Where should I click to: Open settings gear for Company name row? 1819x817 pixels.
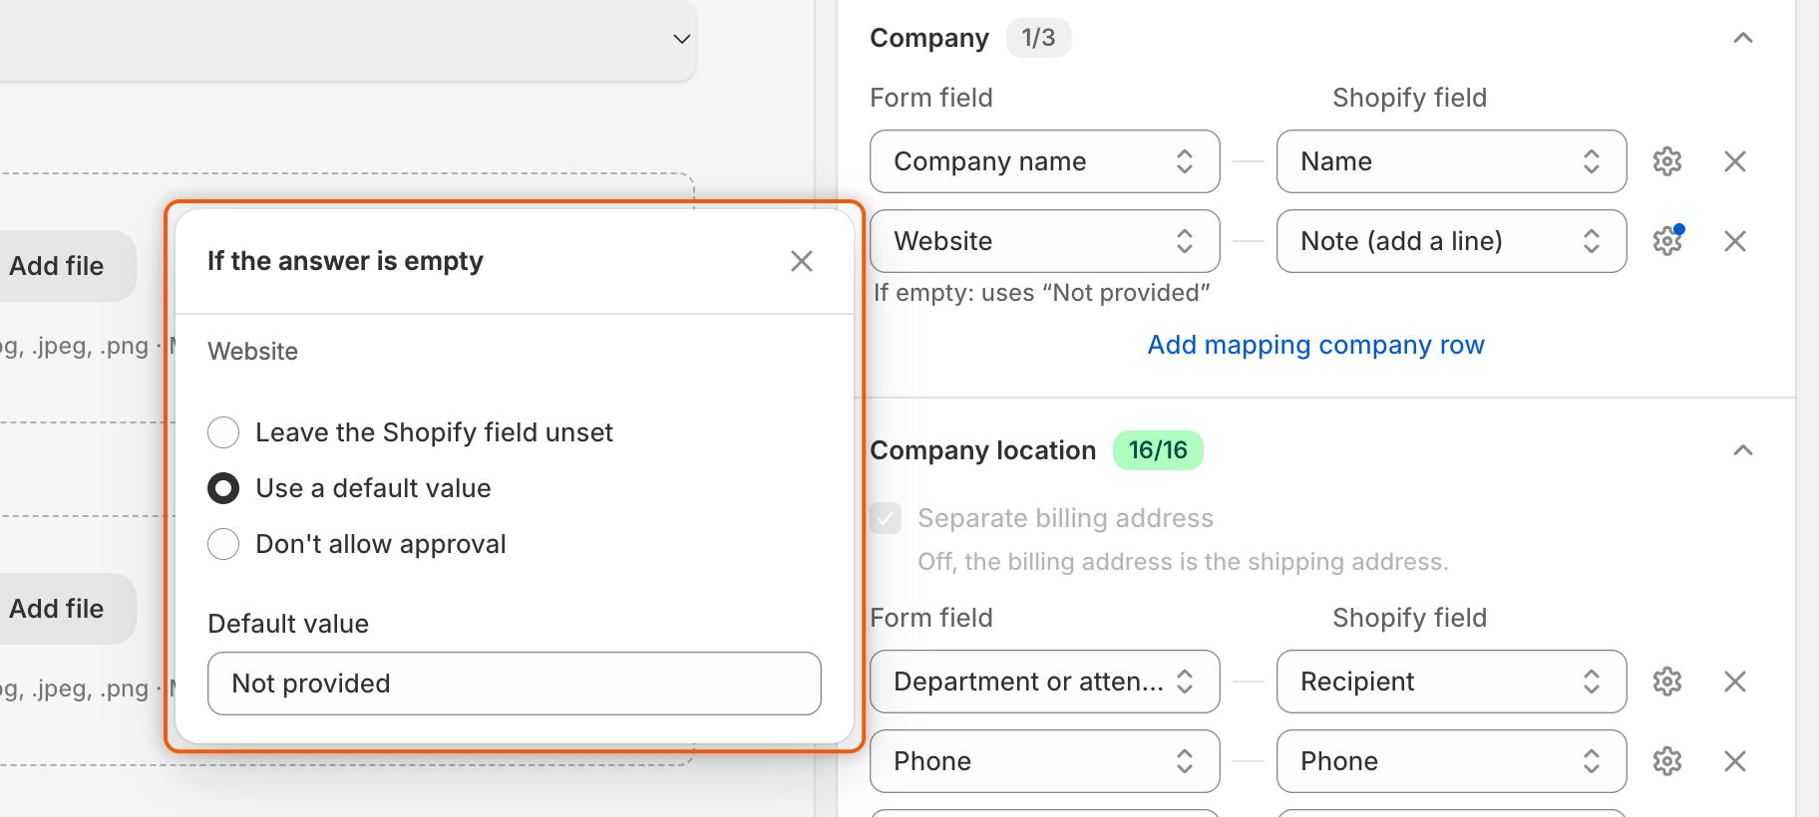click(1667, 161)
